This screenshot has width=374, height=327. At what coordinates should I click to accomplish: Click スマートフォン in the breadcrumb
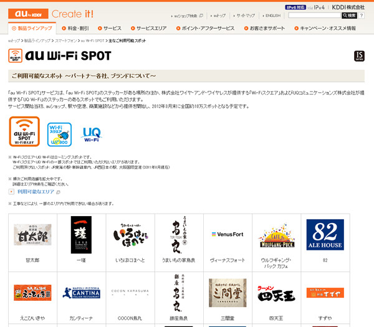point(66,40)
